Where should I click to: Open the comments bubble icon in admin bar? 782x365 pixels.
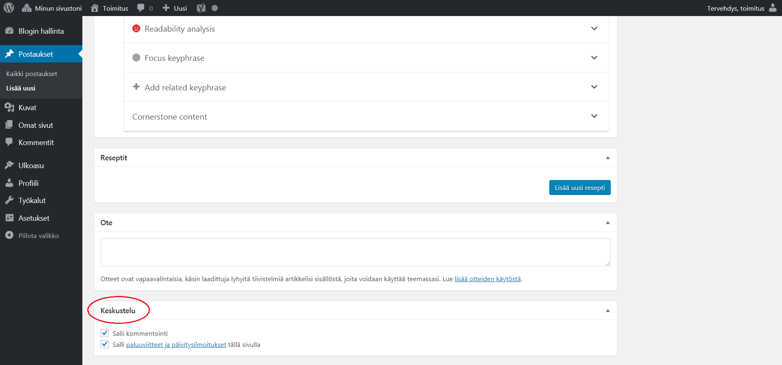pos(141,8)
